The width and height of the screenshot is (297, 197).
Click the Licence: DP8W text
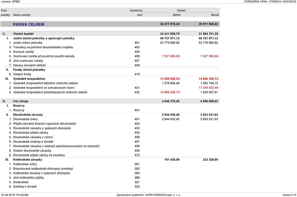point(11,2)
